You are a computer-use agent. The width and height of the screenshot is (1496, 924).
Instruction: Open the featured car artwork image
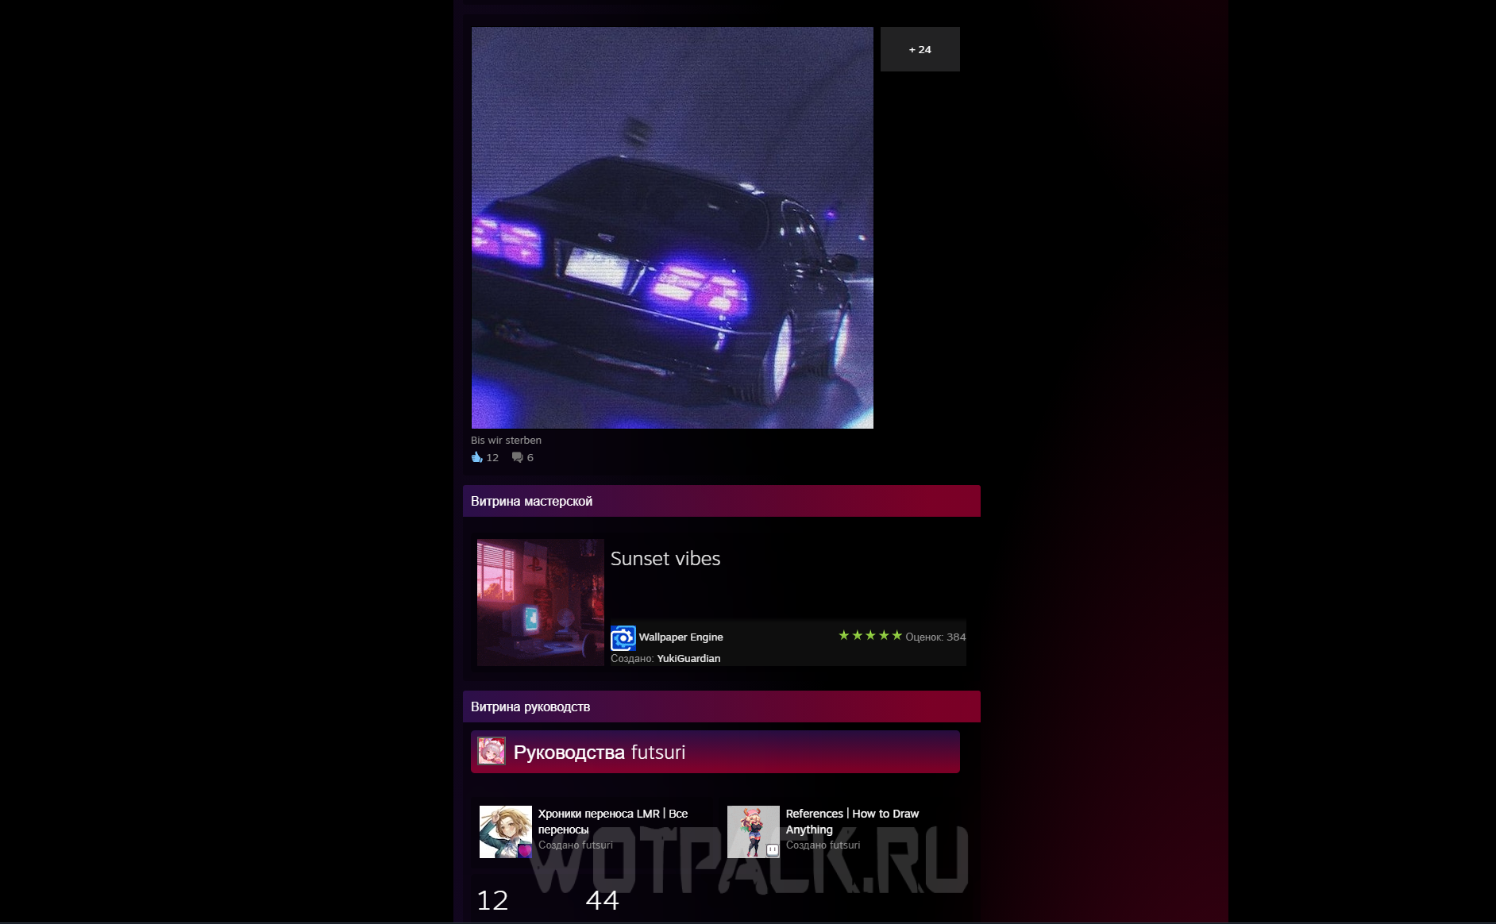click(672, 228)
